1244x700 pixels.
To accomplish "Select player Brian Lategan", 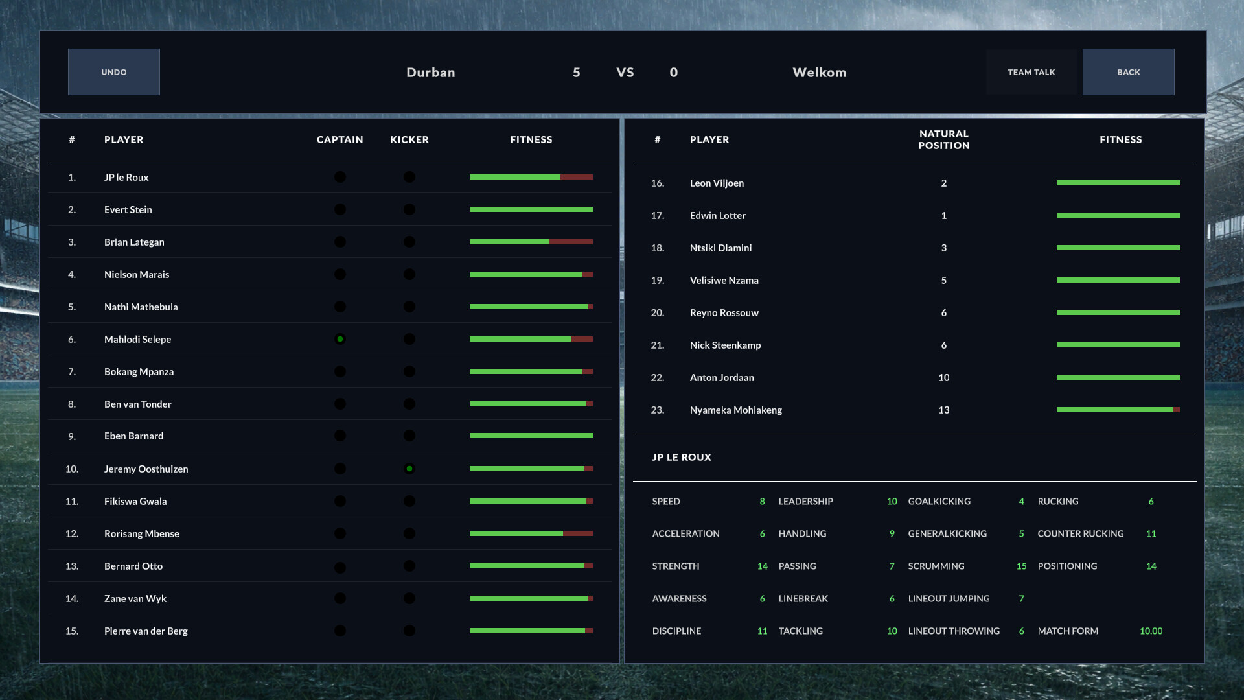I will 134,242.
